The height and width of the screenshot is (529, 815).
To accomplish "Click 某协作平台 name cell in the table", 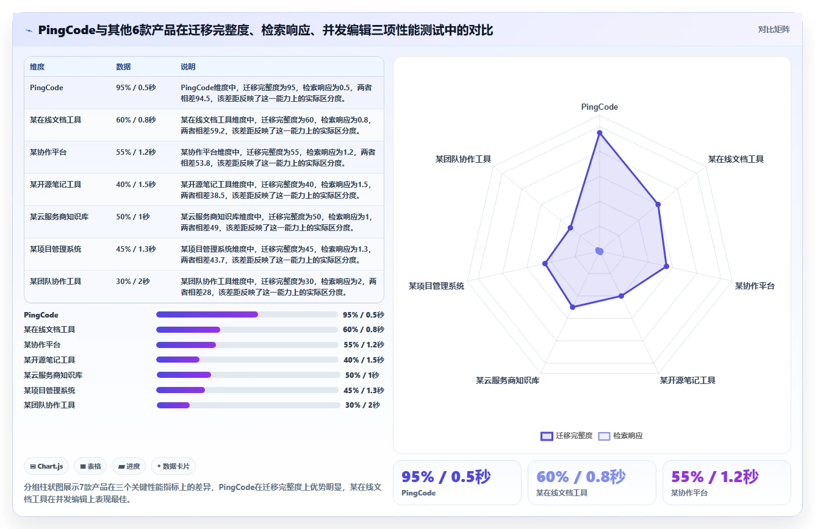I will [48, 152].
